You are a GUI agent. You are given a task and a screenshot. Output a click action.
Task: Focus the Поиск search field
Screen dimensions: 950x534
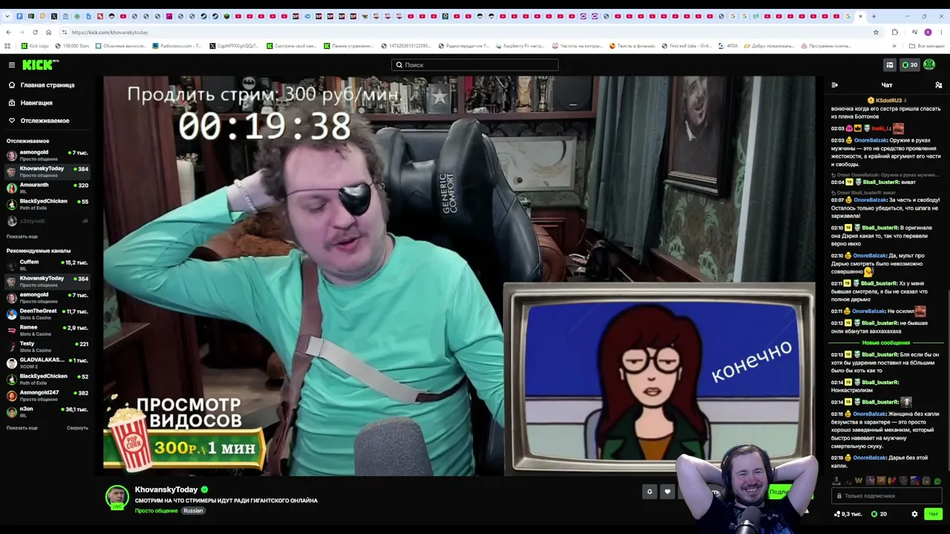[475, 65]
